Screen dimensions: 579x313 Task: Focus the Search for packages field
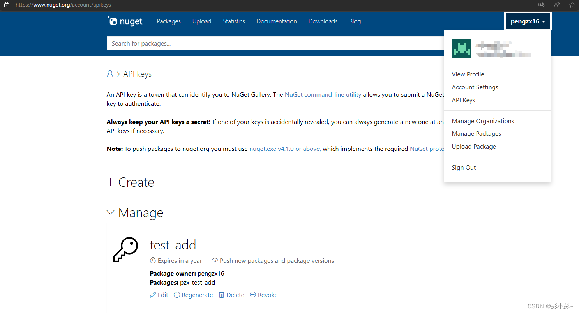pos(275,43)
